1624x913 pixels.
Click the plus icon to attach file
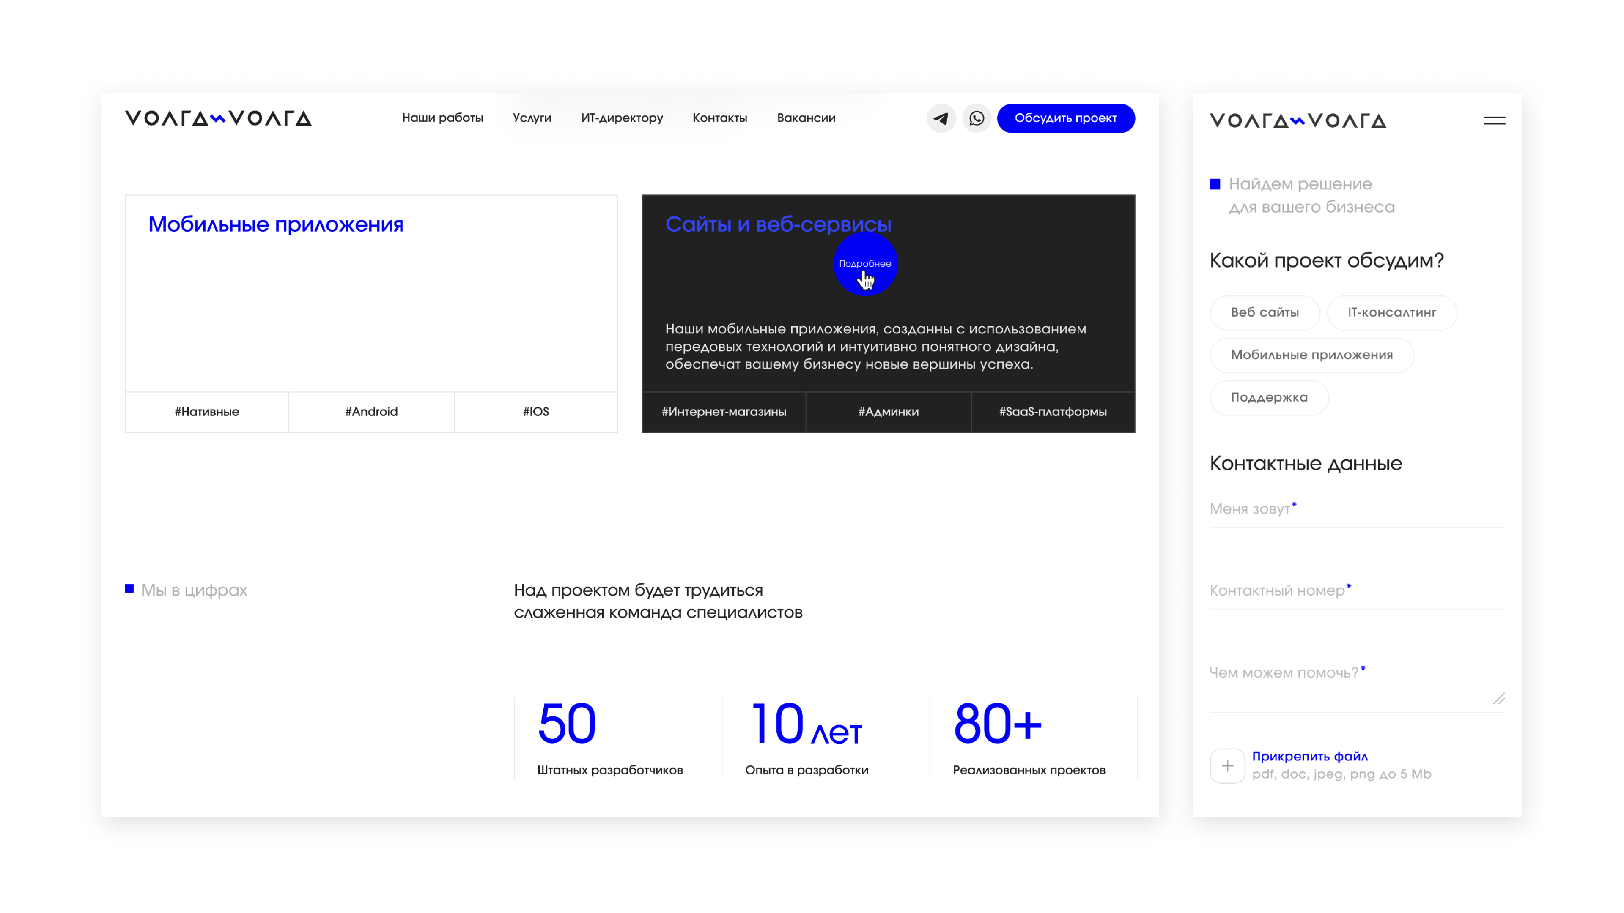coord(1227,765)
